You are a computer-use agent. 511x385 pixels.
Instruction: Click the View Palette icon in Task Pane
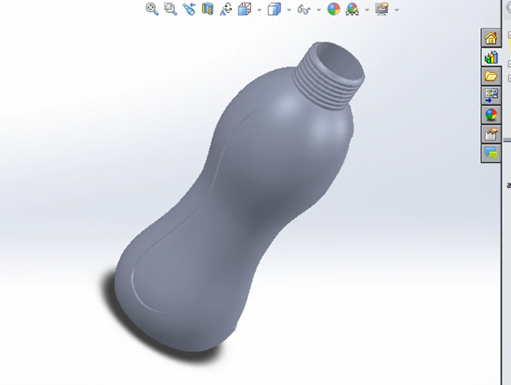click(490, 95)
